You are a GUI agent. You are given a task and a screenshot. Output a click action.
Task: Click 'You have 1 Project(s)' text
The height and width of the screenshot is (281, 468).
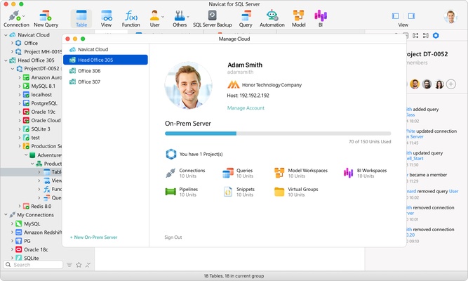[x=201, y=155]
